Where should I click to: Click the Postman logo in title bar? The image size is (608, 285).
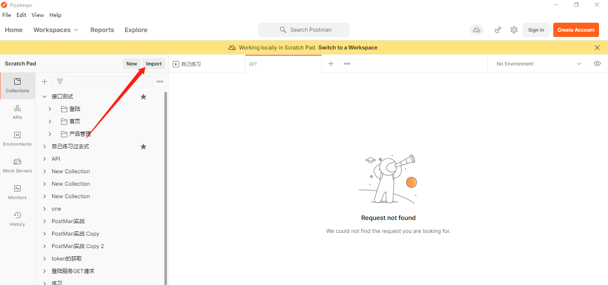coord(4,5)
